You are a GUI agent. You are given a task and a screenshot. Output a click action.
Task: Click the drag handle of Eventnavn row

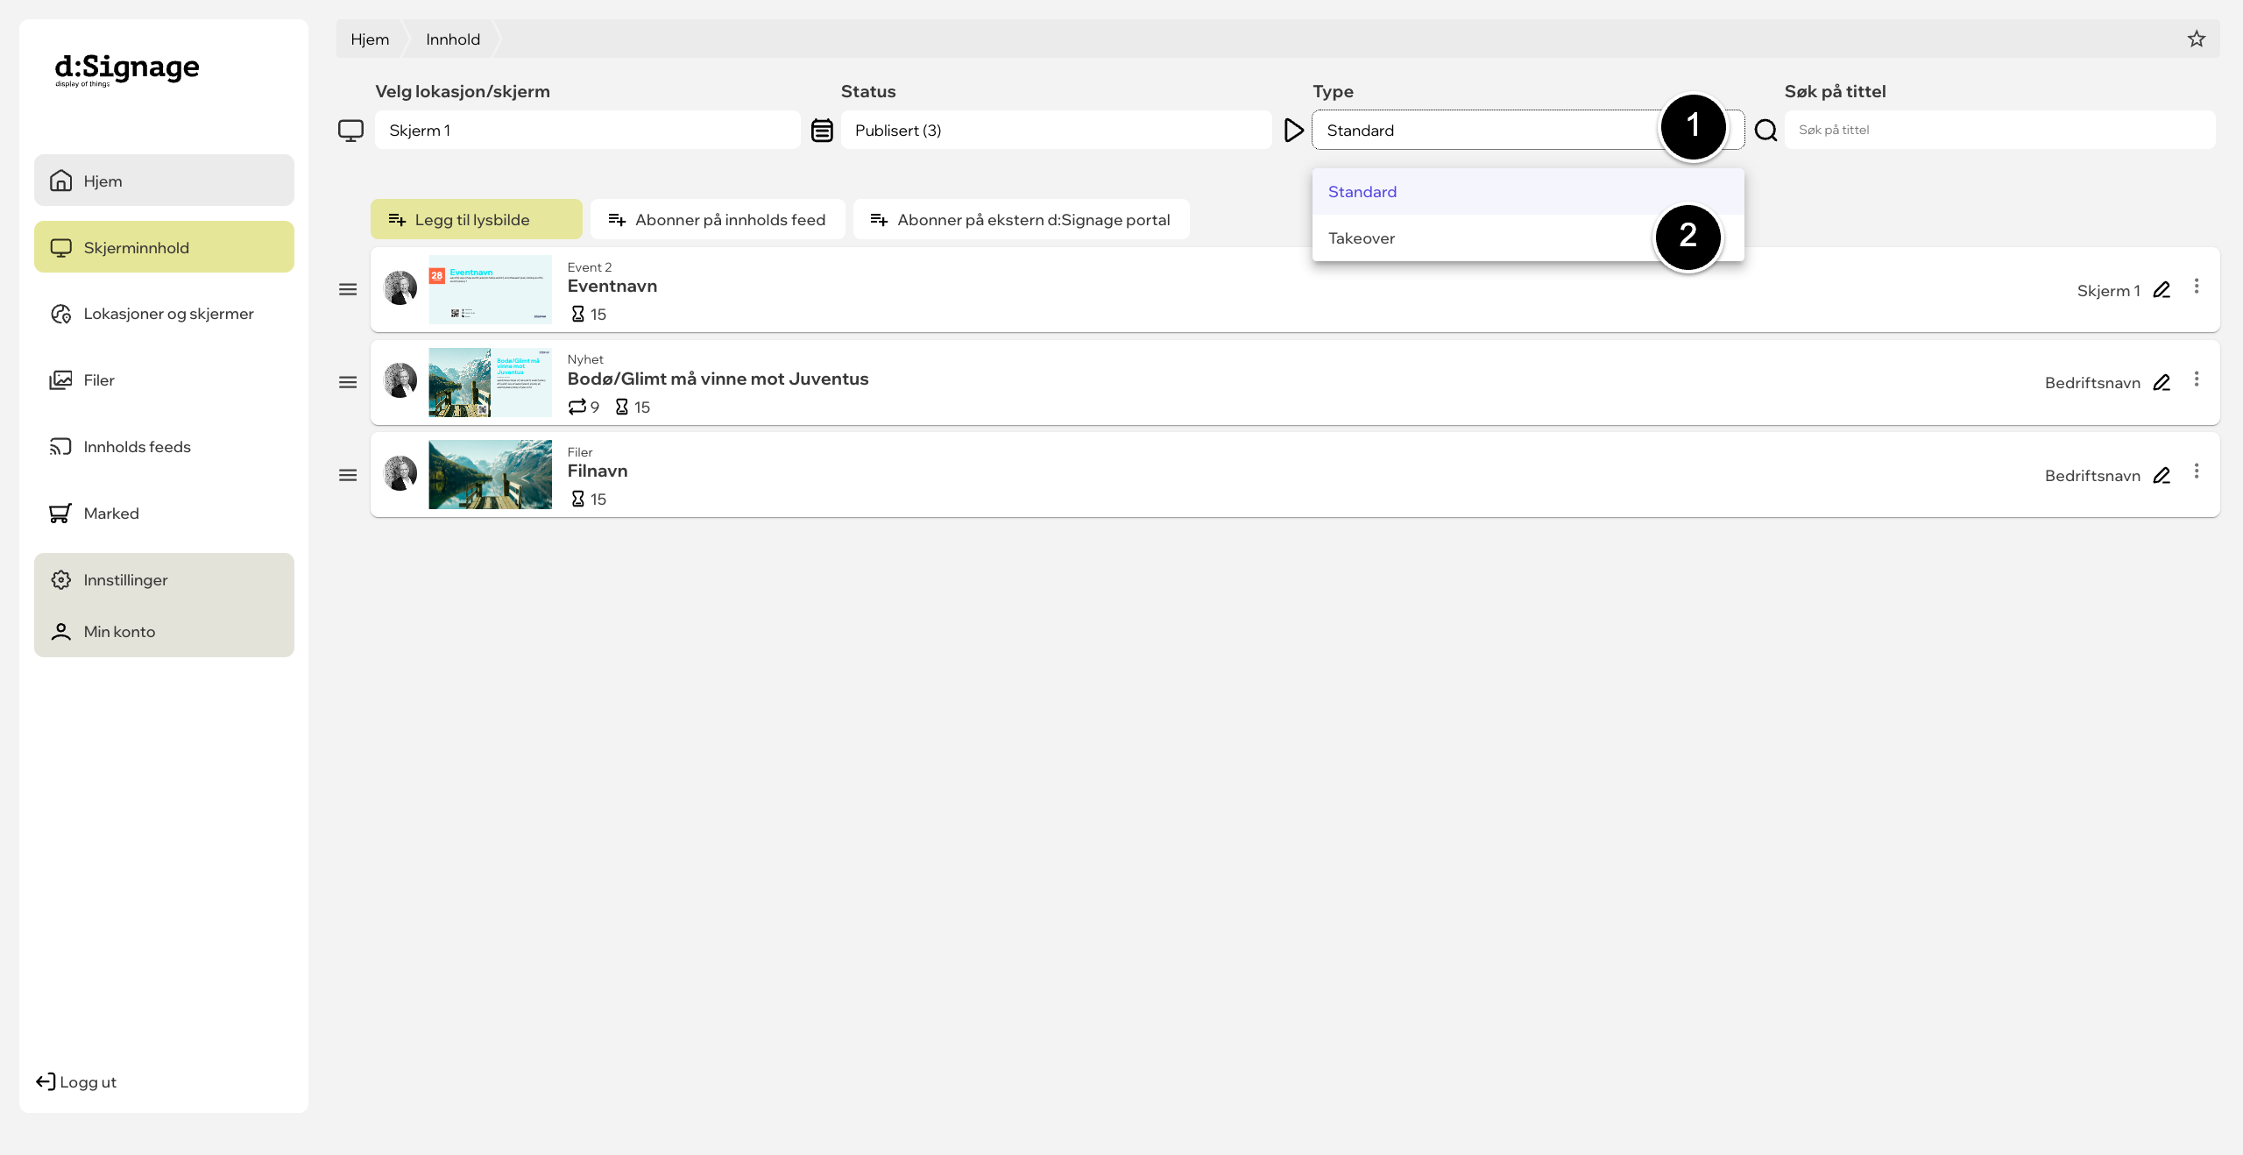point(348,290)
